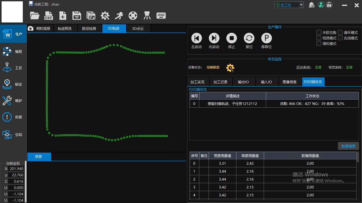This screenshot has height=203, width=362.
Task: Click width value 3.31 in row 0
Action: tap(223, 163)
